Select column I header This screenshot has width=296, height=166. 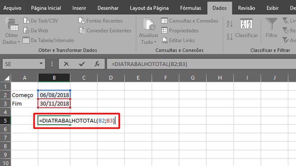tap(247, 78)
